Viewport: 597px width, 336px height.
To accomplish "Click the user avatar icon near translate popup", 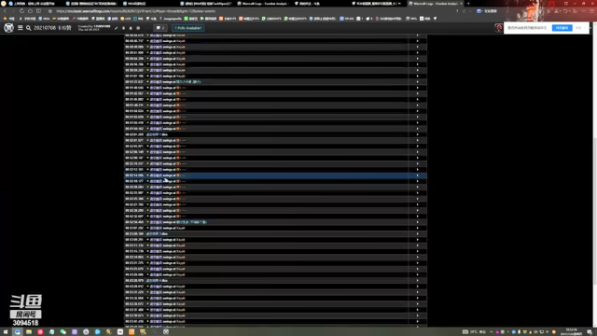I will tap(499, 28).
